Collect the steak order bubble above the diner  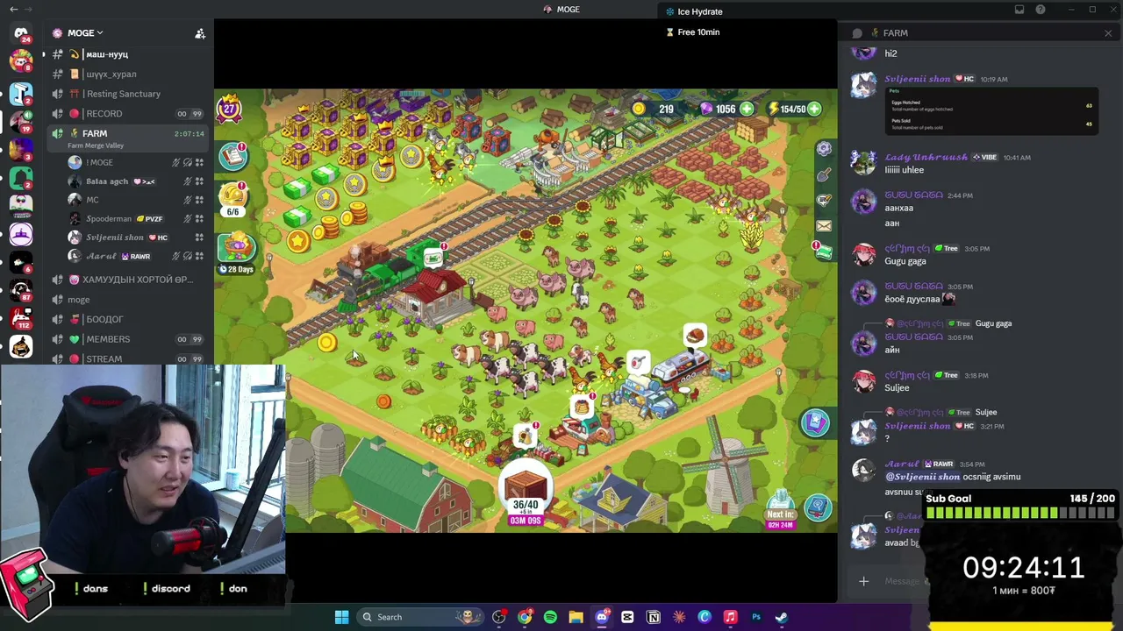coord(695,336)
